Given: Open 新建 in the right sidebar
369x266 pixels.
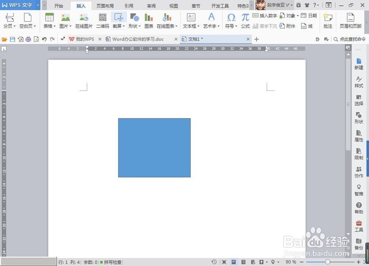Looking at the screenshot, I should 359,64.
